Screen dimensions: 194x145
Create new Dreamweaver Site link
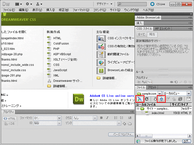point(68,81)
